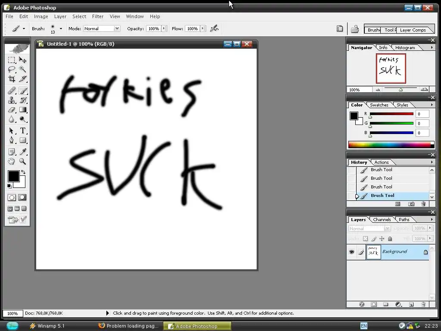Click the foreground color swatch in toolbox
The width and height of the screenshot is (441, 331).
click(x=13, y=176)
